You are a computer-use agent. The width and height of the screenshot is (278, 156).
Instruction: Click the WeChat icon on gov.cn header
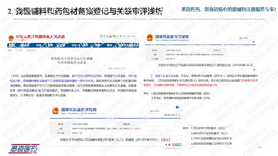click(114, 36)
